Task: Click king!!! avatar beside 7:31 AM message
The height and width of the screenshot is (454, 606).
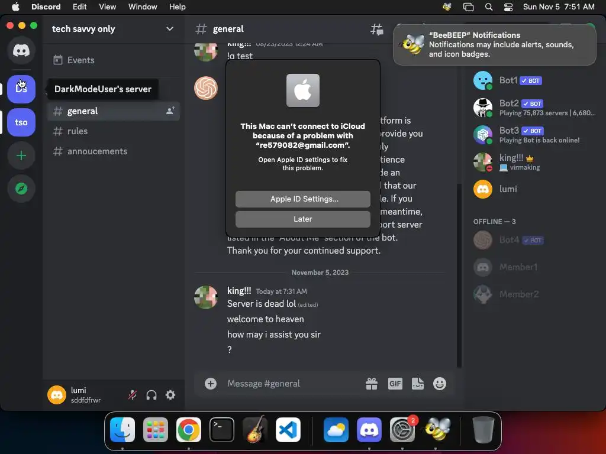Action: pos(205,297)
